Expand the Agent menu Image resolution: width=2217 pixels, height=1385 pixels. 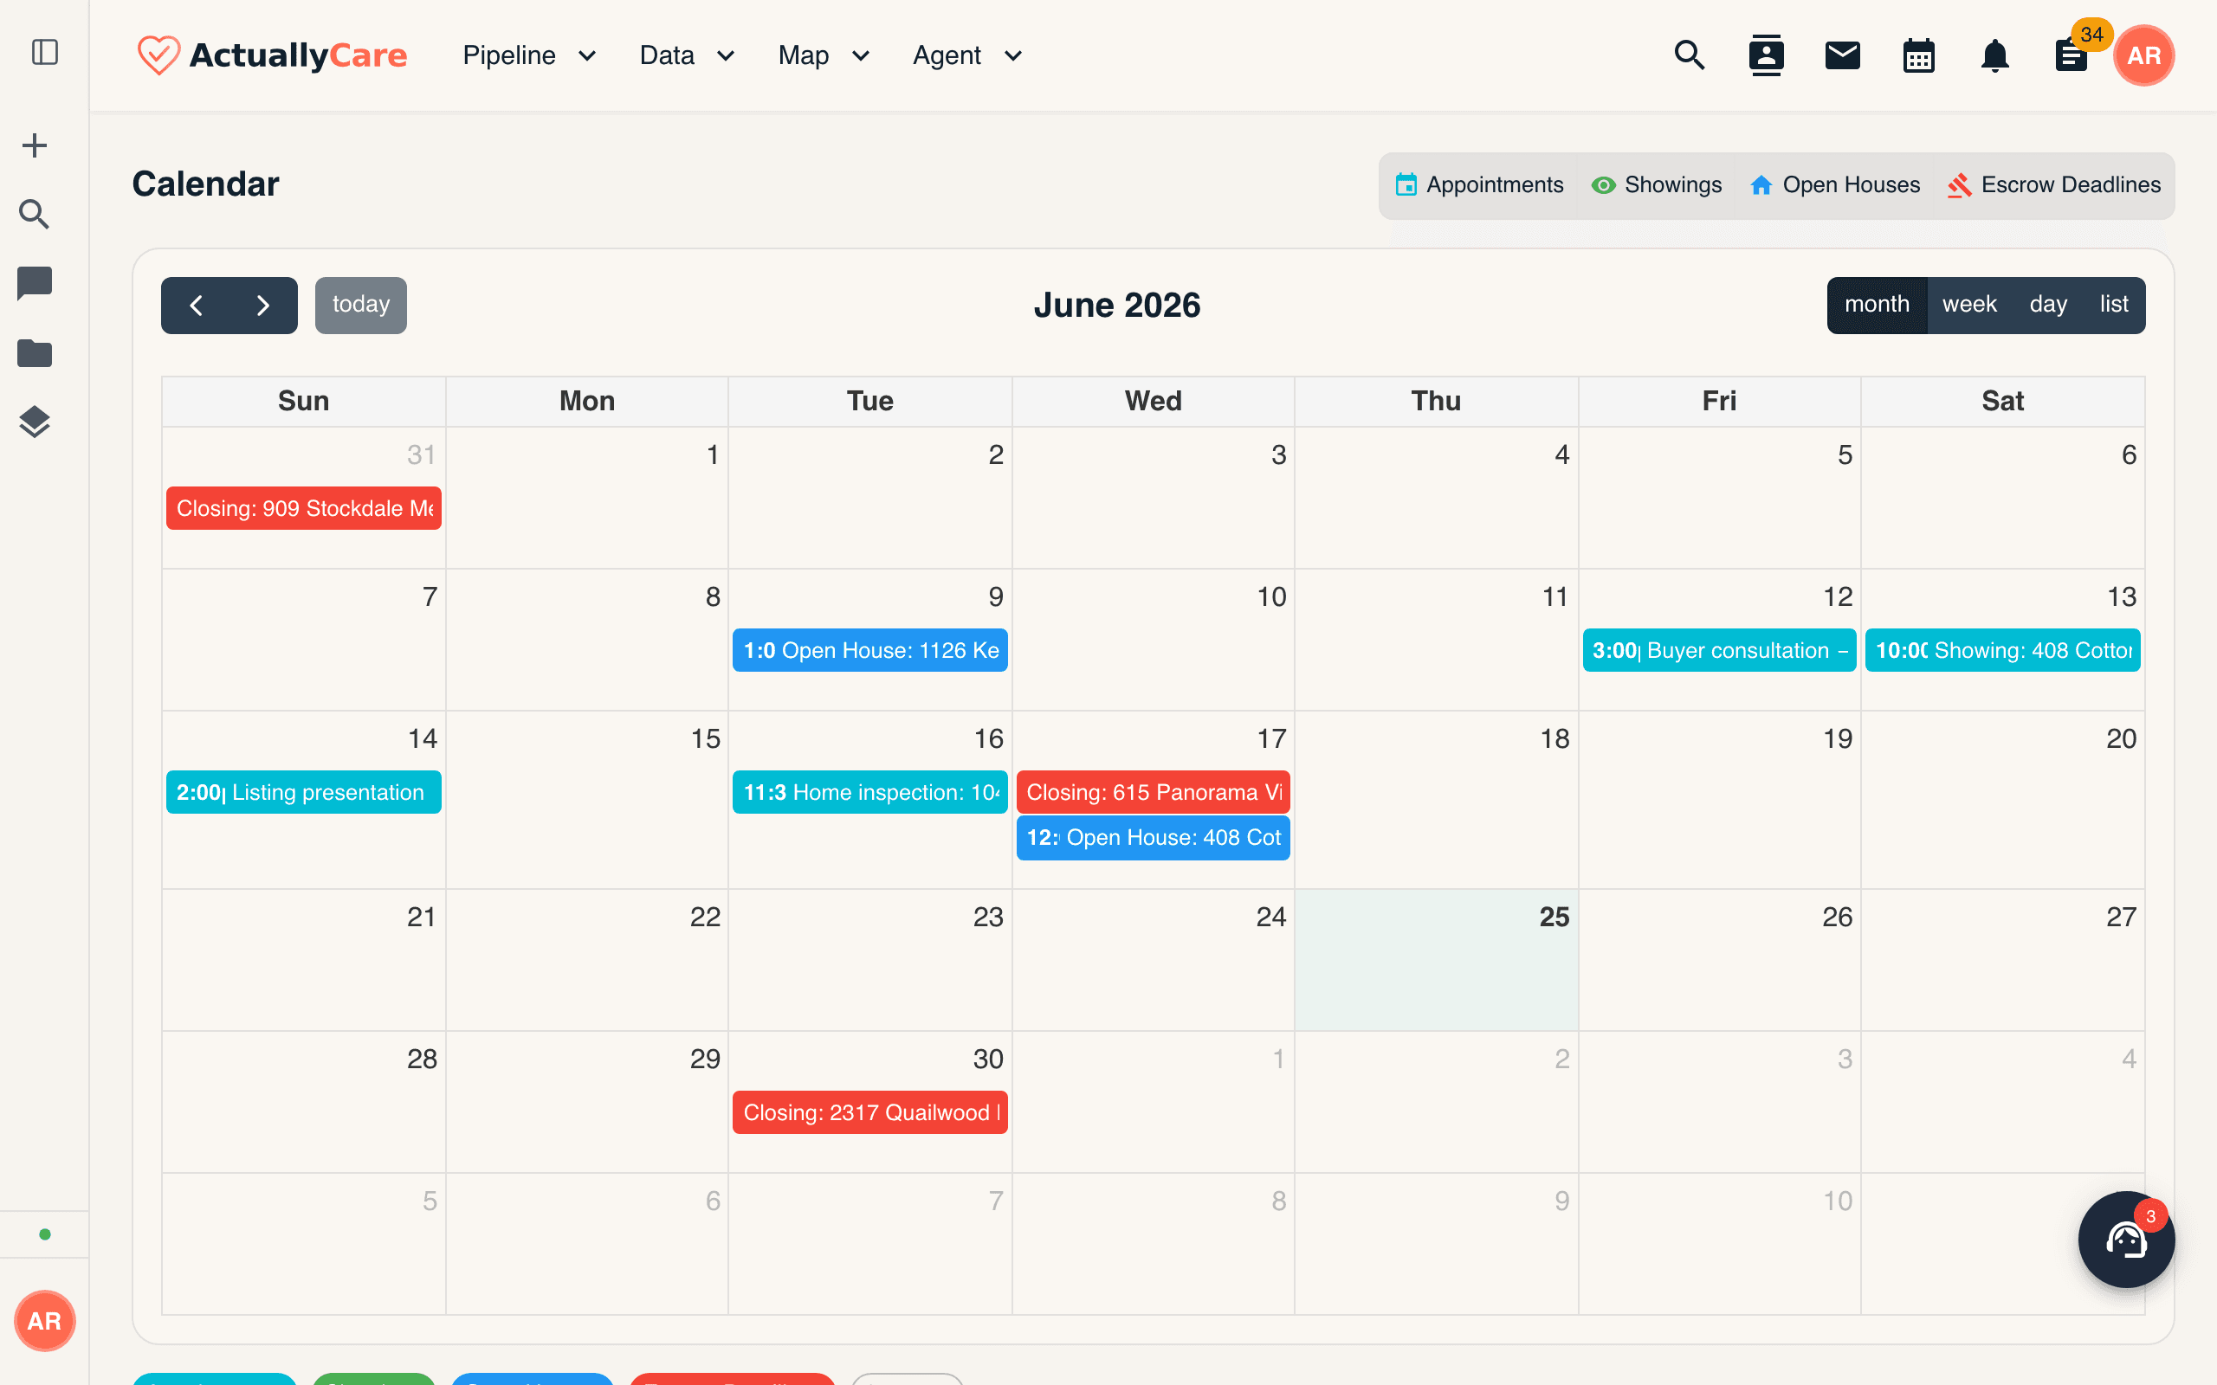[x=967, y=55]
